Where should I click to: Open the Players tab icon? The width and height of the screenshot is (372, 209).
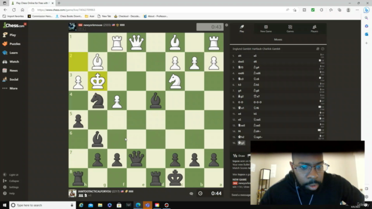tap(314, 27)
